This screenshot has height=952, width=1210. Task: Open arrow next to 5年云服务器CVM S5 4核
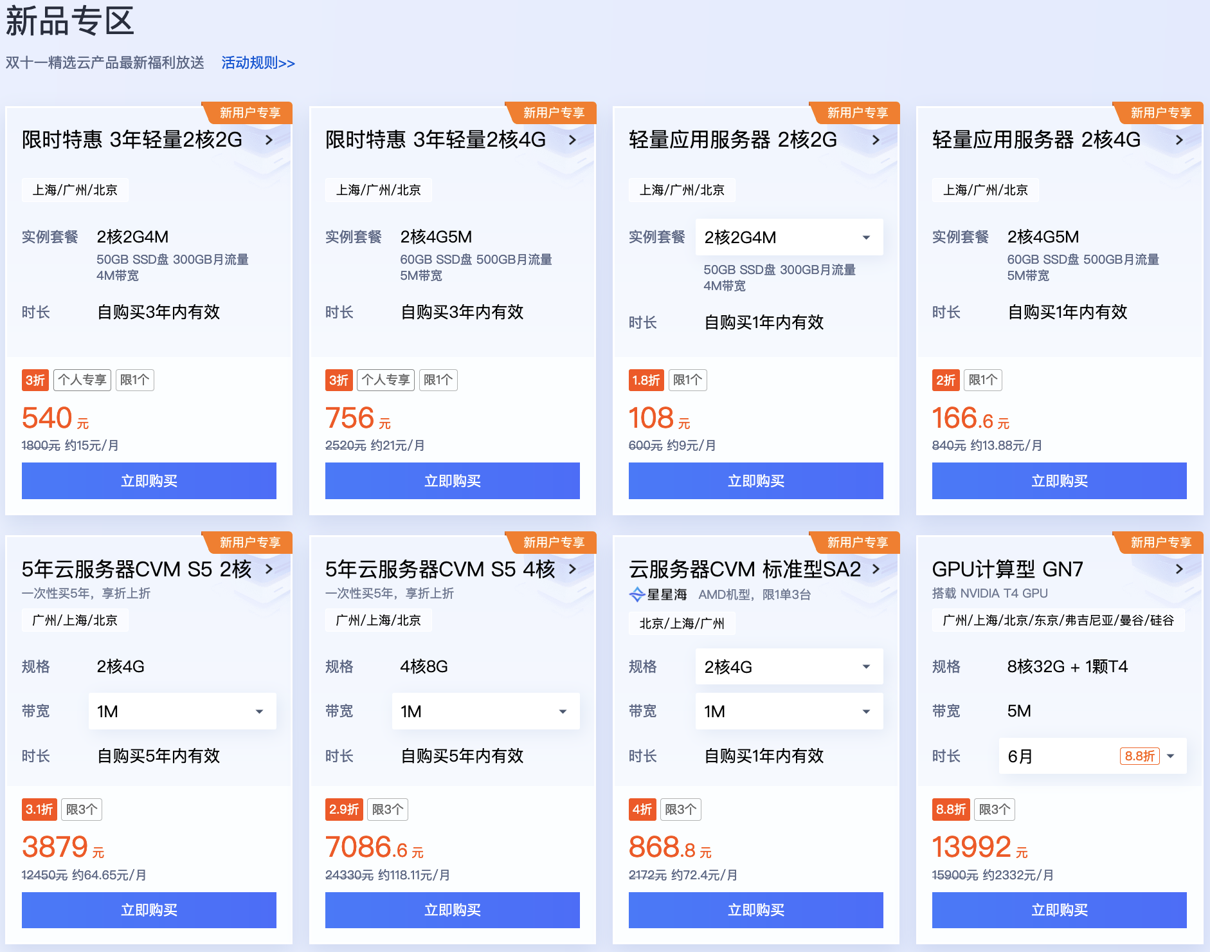(573, 569)
